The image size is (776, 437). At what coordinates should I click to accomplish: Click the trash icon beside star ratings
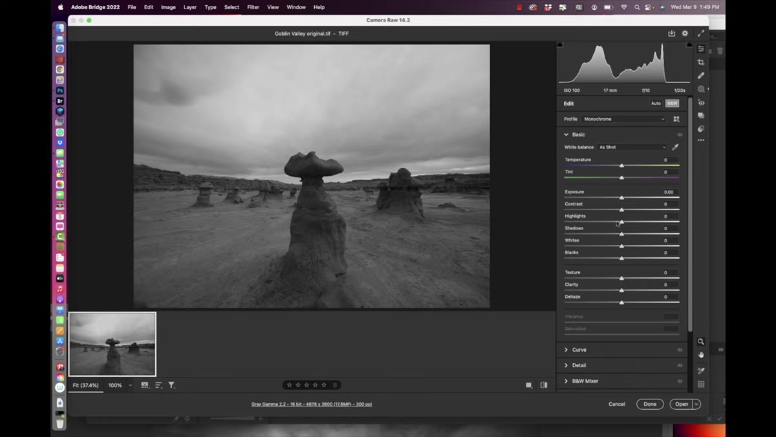[x=335, y=385]
